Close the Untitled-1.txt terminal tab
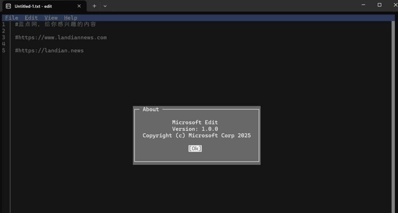 click(x=79, y=6)
